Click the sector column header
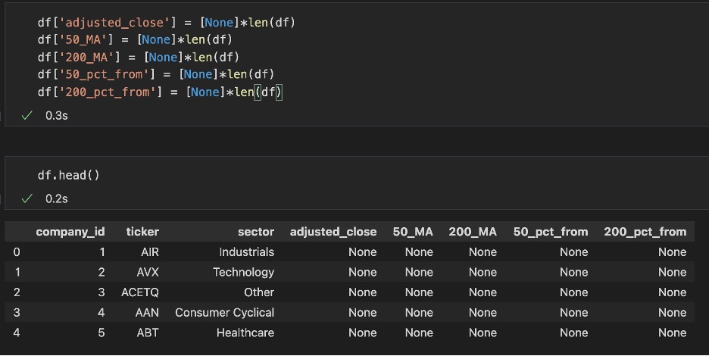 pyautogui.click(x=256, y=232)
